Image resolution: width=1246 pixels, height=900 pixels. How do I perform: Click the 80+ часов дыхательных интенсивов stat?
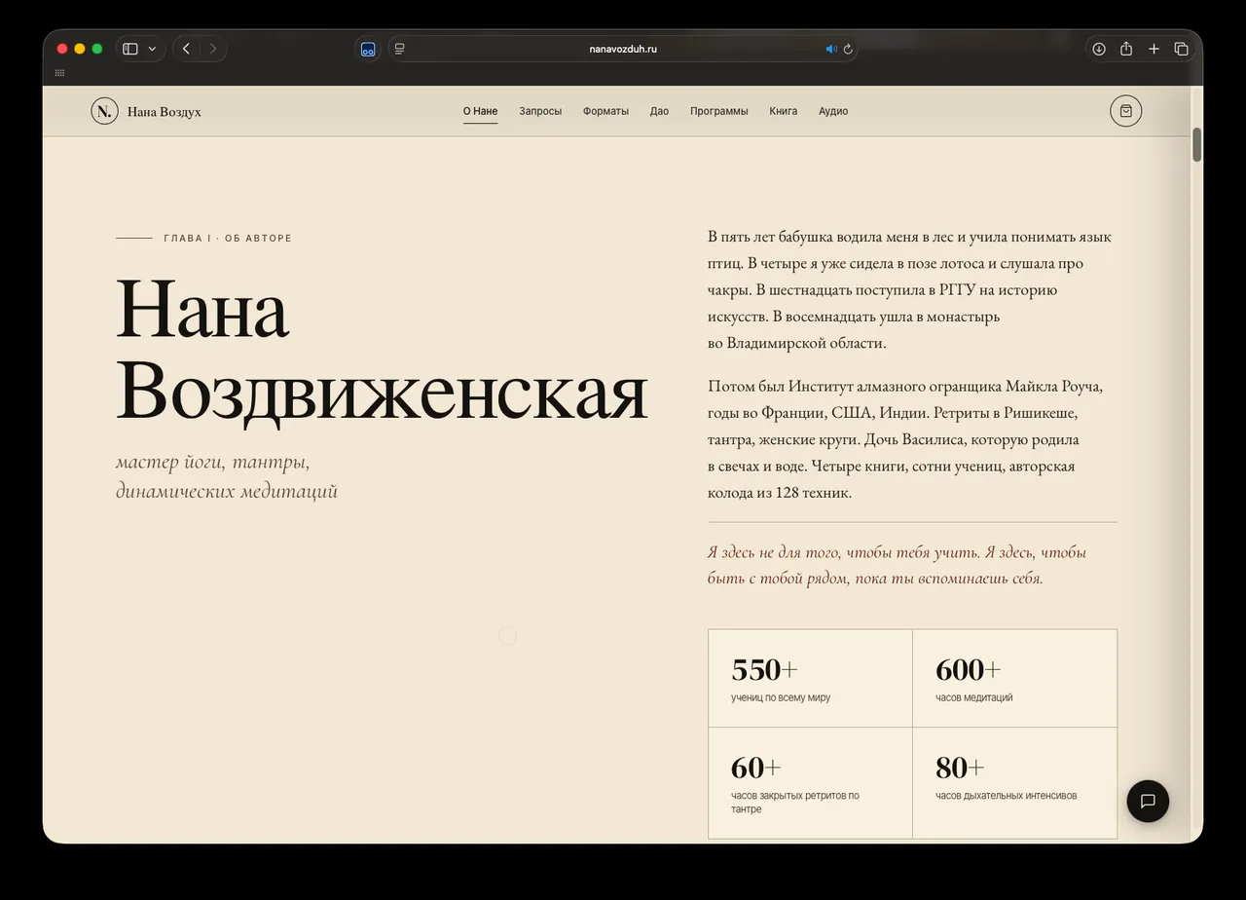pos(1014,783)
